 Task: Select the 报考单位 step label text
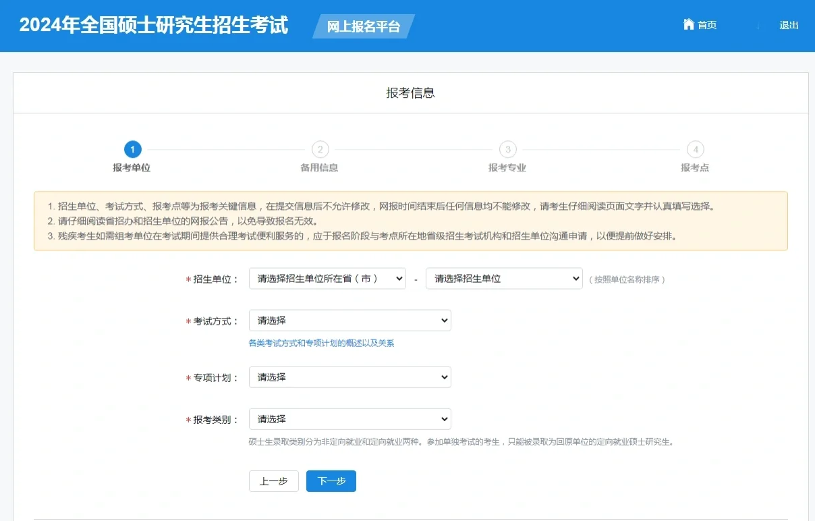132,167
